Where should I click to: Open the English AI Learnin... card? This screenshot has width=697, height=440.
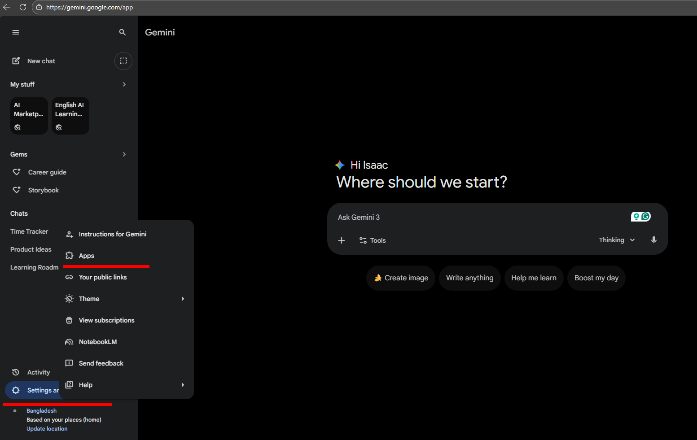[x=70, y=116]
